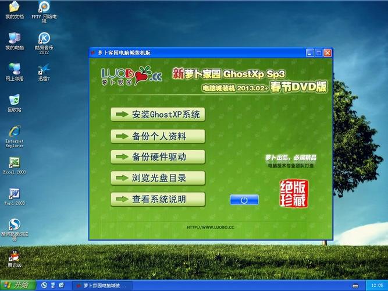Open the Excel 2003 desktop shortcut
Viewport: 388px width, 291px height.
(x=14, y=164)
